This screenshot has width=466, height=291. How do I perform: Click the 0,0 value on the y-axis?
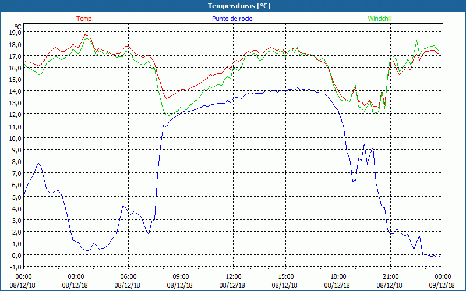pyautogui.click(x=17, y=255)
